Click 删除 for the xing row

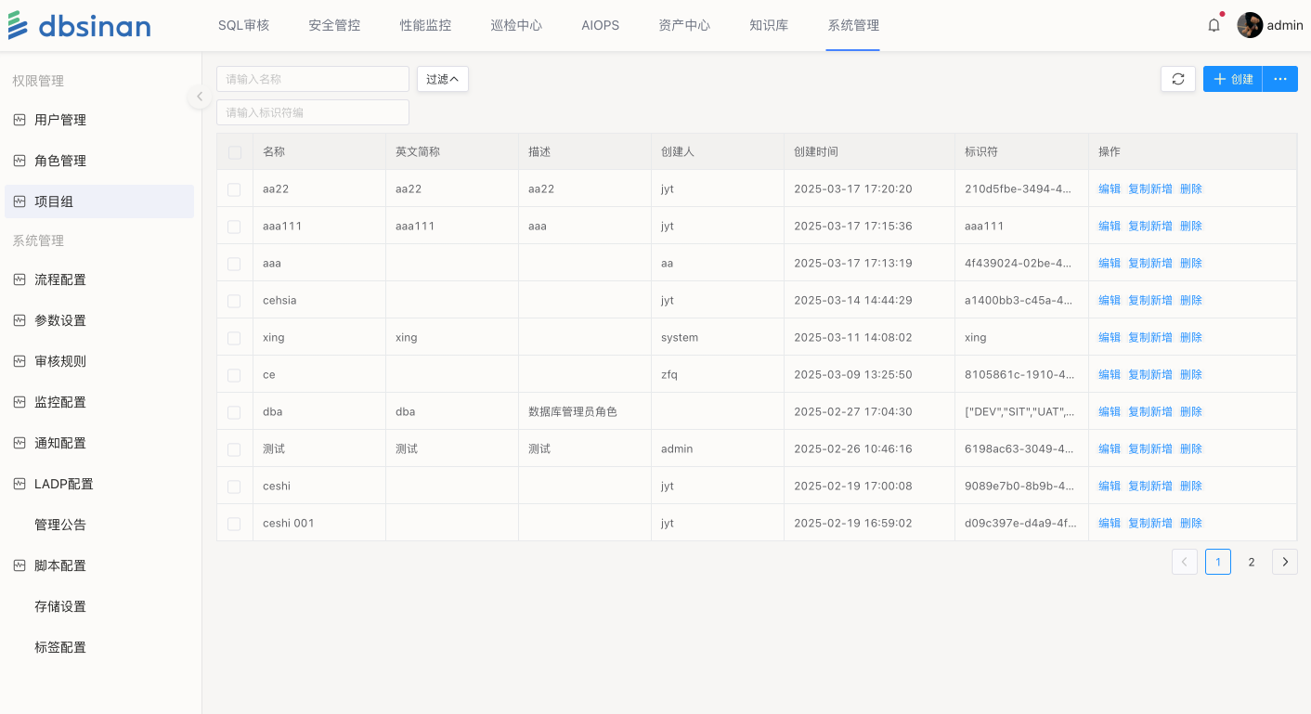click(1190, 338)
